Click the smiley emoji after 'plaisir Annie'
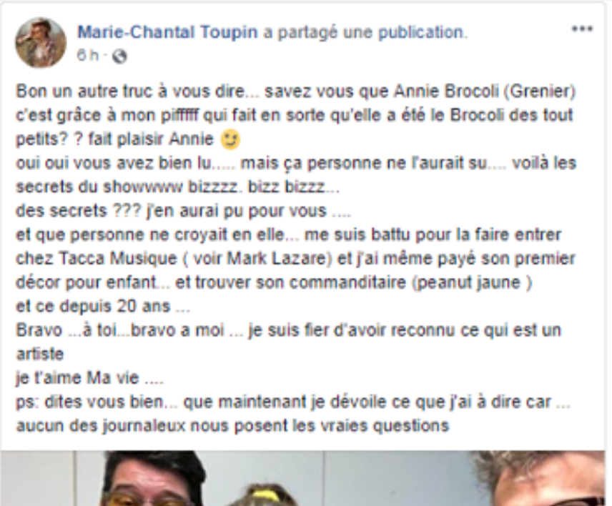Screen dimensions: 612x506 (230, 139)
